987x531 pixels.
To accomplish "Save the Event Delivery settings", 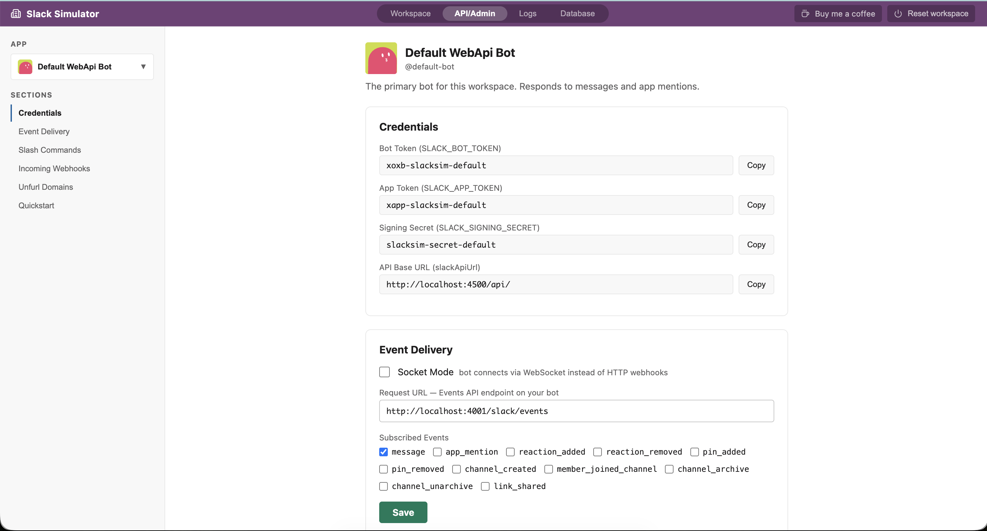I will click(403, 512).
